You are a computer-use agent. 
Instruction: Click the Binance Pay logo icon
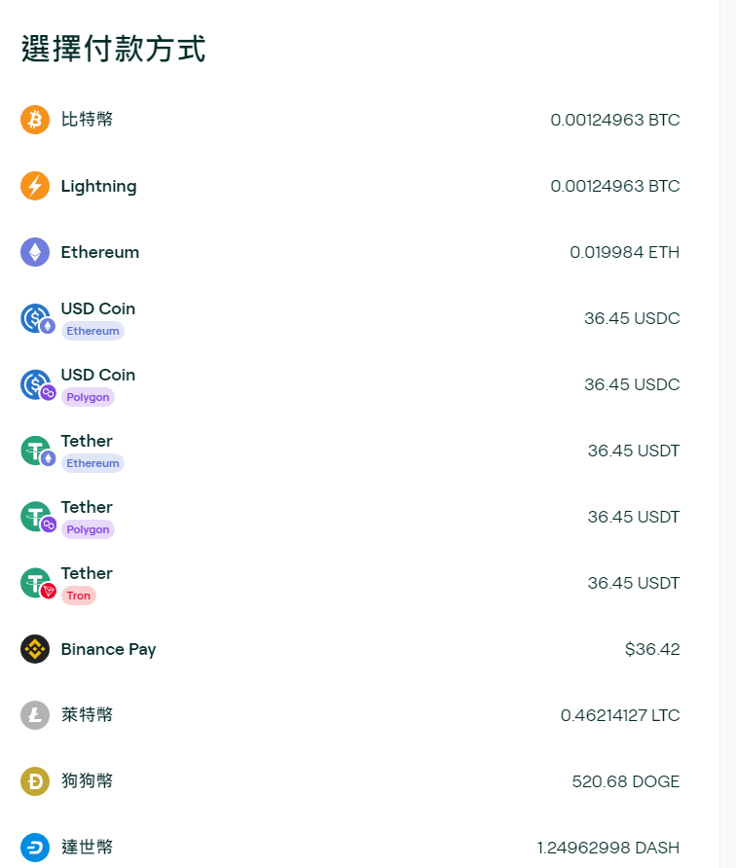pos(35,649)
